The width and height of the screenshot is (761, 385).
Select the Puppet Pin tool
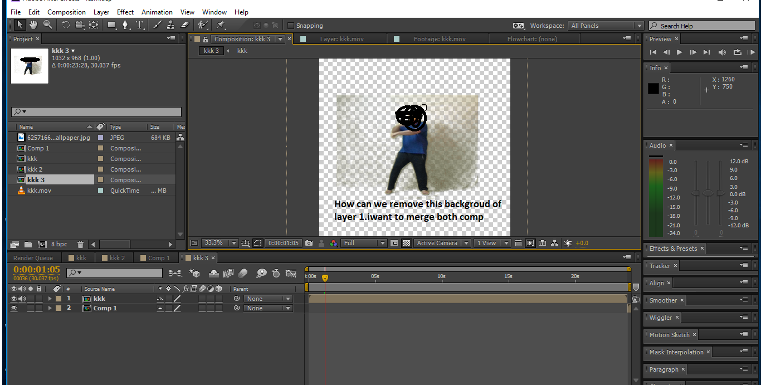click(x=221, y=25)
